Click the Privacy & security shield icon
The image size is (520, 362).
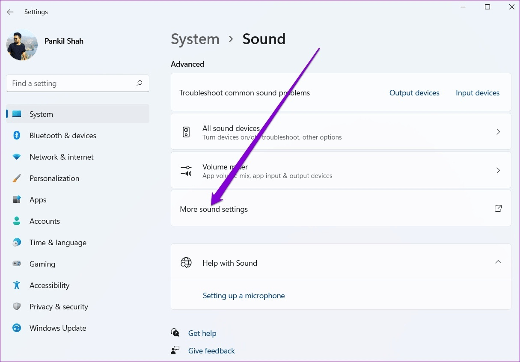(x=16, y=306)
